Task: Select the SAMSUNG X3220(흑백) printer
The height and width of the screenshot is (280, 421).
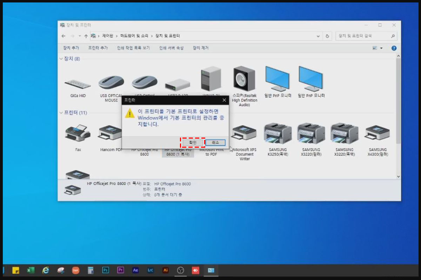Action: coord(345,139)
